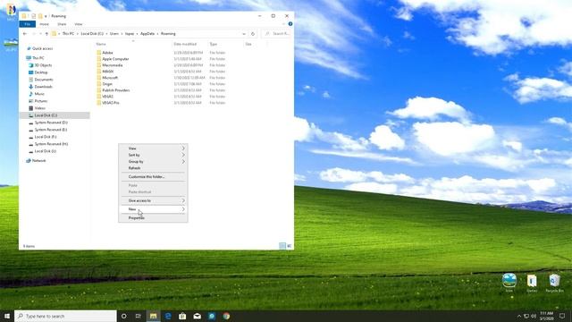Click This PC in the address breadcrumb
572x322 pixels.
pyautogui.click(x=68, y=34)
